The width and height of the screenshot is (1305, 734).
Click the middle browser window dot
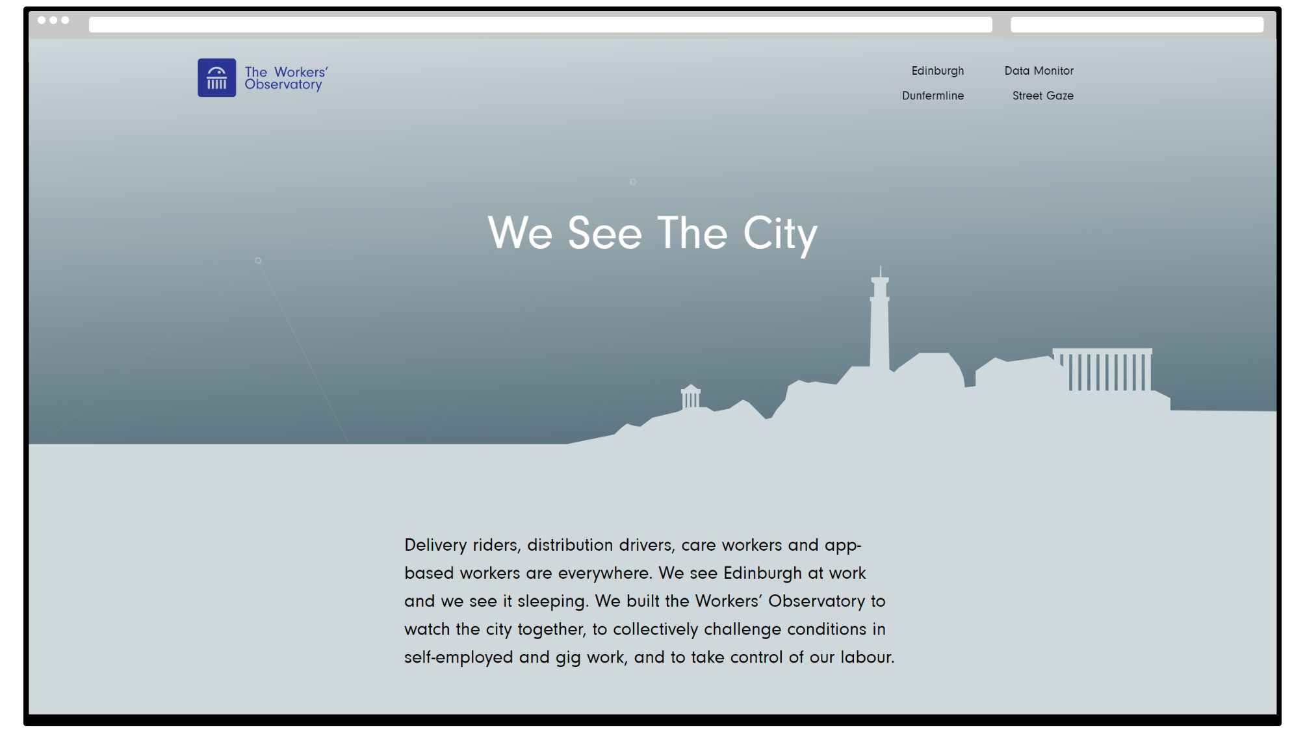point(53,20)
